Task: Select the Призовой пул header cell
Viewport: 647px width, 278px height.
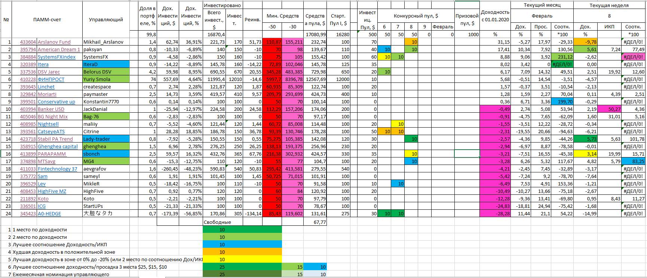Action: pyautogui.click(x=467, y=19)
